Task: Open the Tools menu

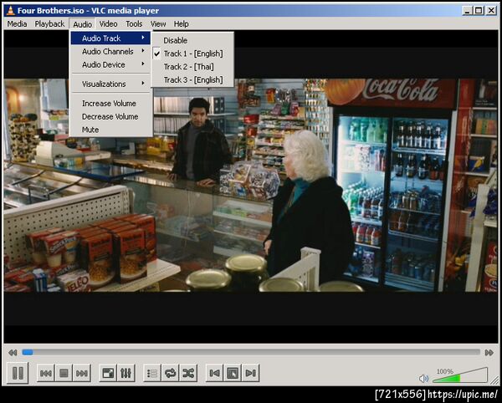Action: coord(134,24)
